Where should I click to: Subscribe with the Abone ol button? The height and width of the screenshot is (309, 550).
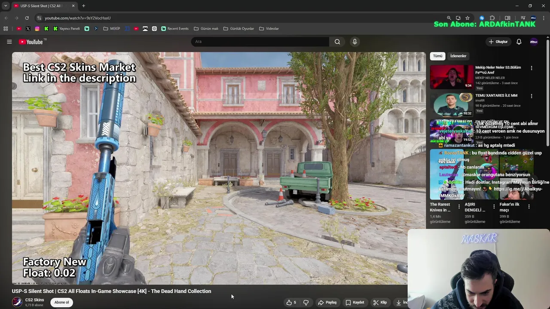click(61, 303)
